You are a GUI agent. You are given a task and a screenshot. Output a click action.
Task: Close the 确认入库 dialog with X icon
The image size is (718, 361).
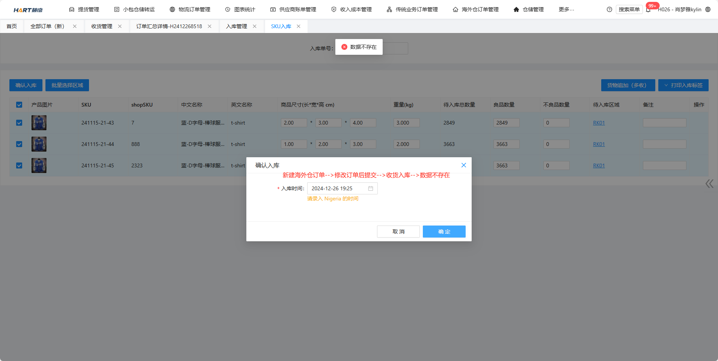tap(464, 165)
